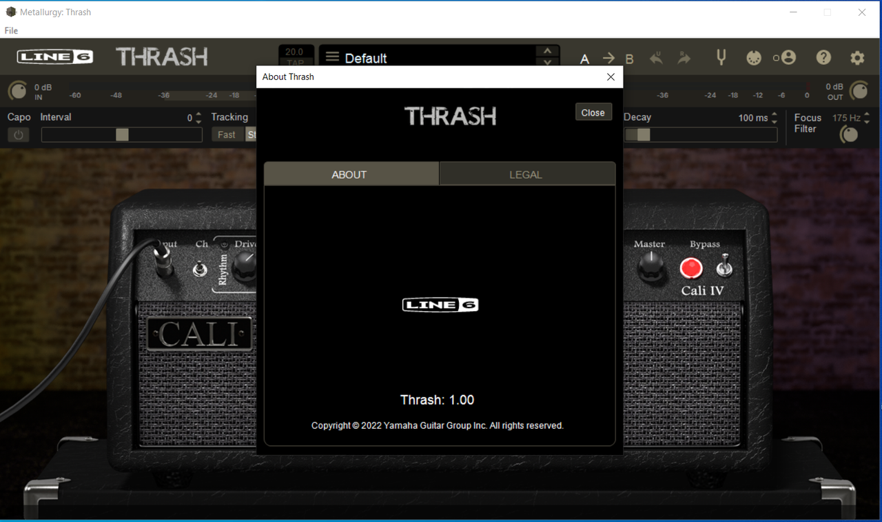Click the Line 6 logo in header
882x522 pixels.
[x=55, y=57]
